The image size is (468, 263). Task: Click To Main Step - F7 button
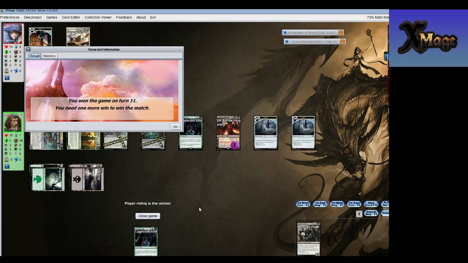pyautogui.click(x=337, y=204)
